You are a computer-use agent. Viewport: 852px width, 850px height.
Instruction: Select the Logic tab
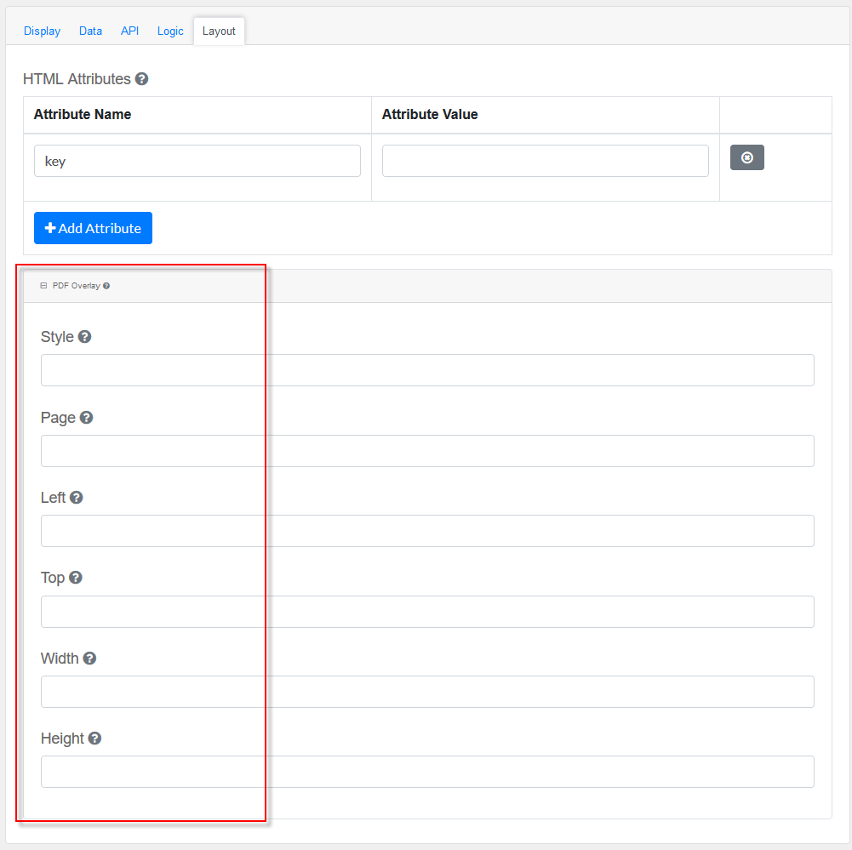coord(170,31)
